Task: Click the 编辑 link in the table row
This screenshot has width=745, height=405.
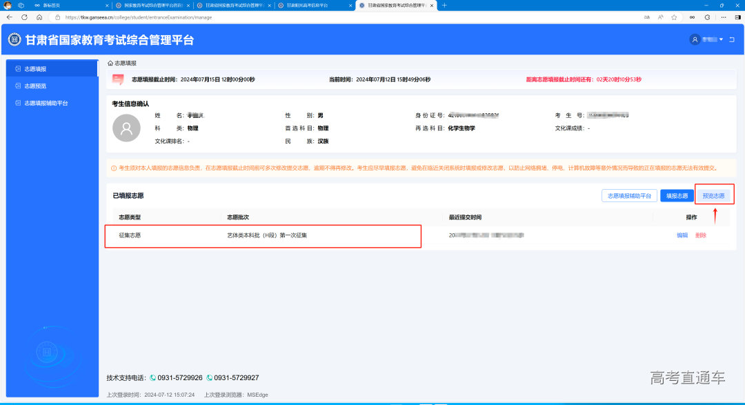Action: tap(682, 235)
